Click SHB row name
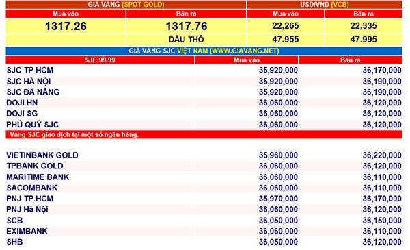Screen dimensions: 410x250 click(14, 242)
